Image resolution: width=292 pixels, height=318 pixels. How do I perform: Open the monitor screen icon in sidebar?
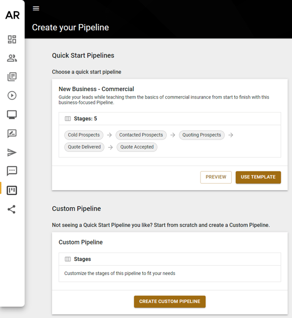12,115
